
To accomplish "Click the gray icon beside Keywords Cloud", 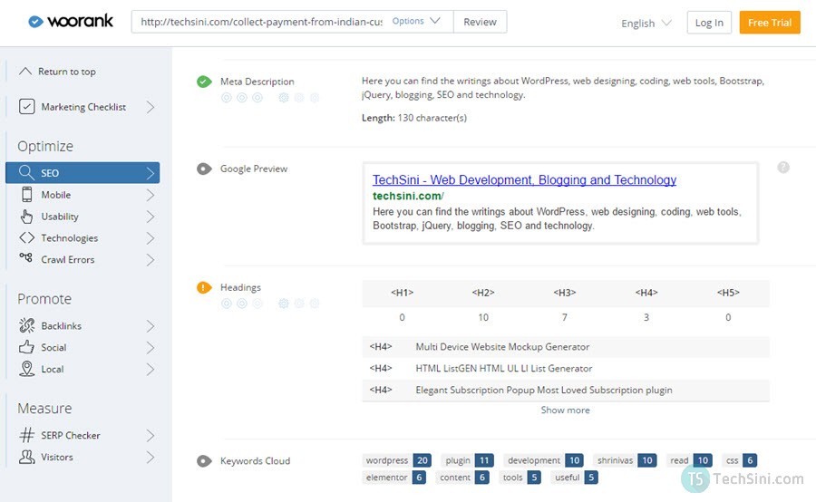I will click(204, 461).
